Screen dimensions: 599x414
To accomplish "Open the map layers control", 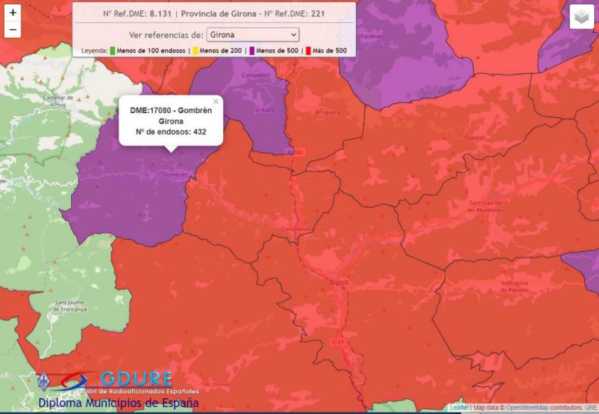I will pos(582,17).
